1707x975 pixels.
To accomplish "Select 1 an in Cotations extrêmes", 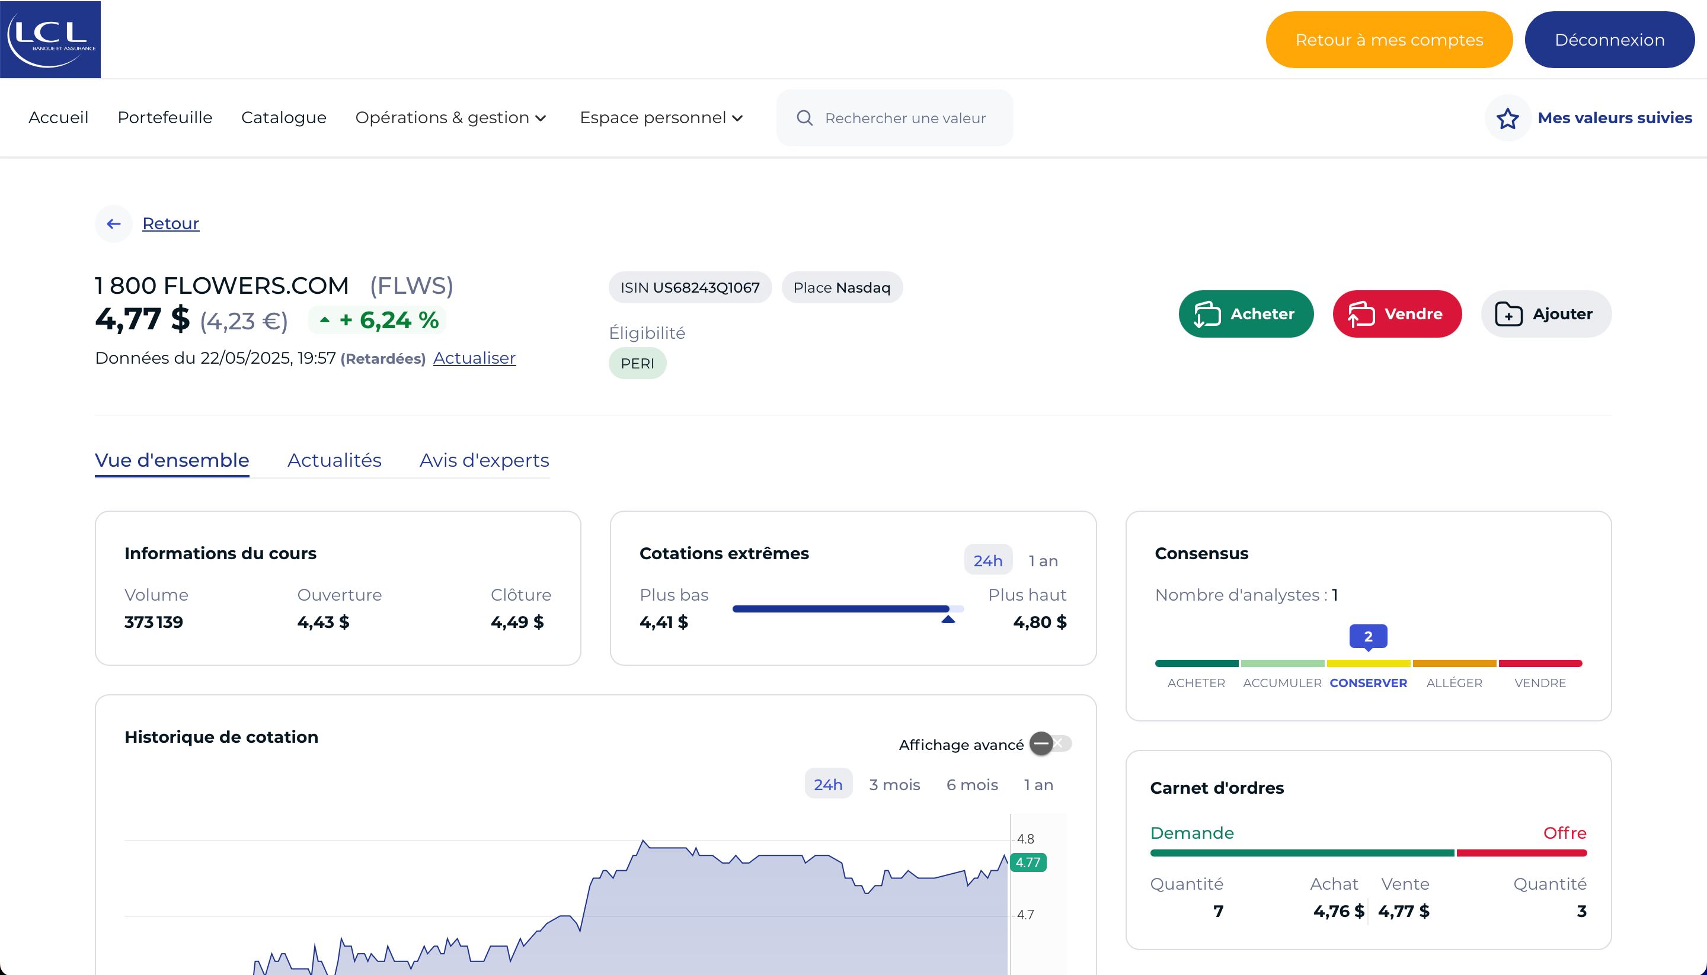I will pyautogui.click(x=1043, y=560).
